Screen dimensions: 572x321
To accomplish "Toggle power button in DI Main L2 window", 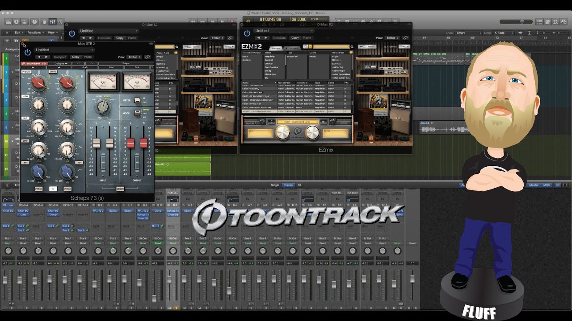I will point(72,33).
